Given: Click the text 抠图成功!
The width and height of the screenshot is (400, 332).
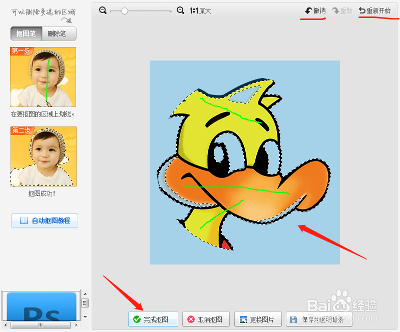Looking at the screenshot, I should point(42,193).
